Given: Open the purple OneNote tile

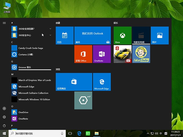Looking at the screenshot, I should 102,54.
